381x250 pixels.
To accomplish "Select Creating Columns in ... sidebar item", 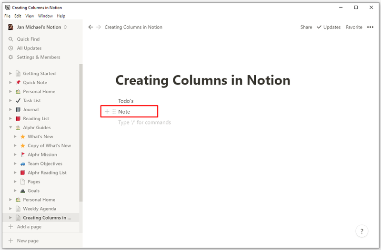I will [41, 218].
